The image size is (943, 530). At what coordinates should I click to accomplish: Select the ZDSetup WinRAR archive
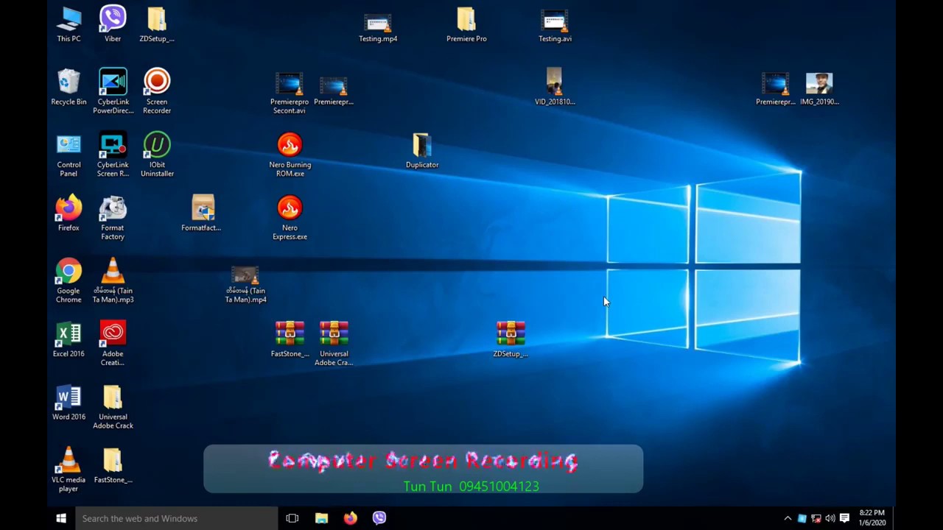(x=511, y=339)
